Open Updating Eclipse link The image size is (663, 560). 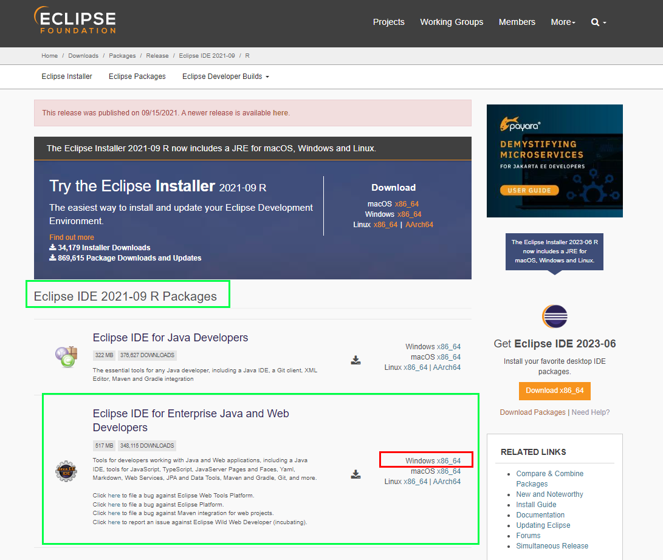543,525
